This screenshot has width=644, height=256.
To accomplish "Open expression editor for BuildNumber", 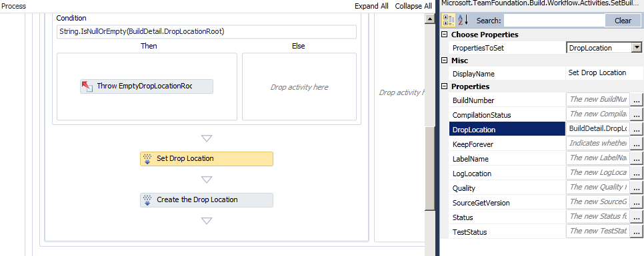I will [636, 100].
